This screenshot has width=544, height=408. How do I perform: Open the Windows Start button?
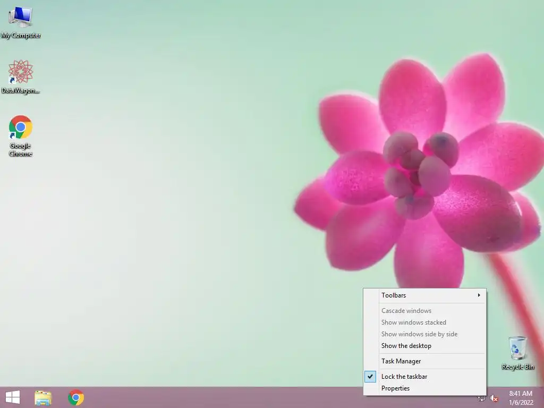point(13,397)
